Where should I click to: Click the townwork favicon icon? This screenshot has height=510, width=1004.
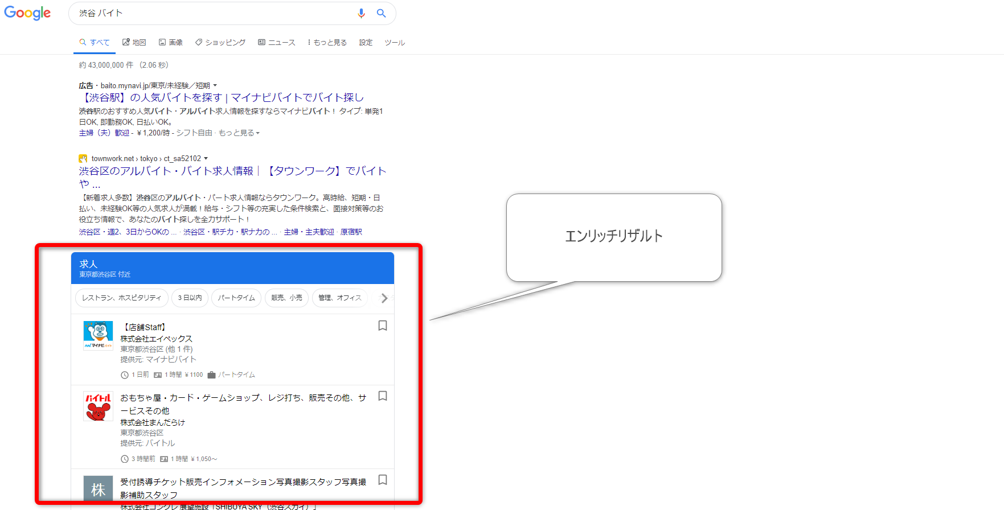click(83, 158)
